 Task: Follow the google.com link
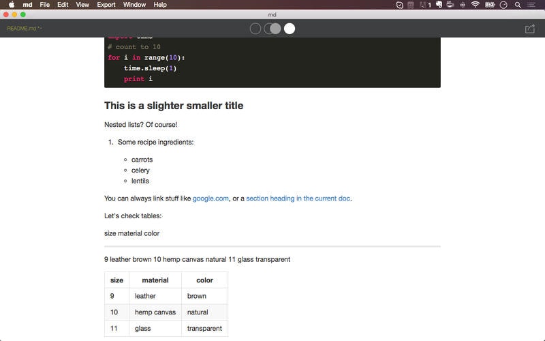[211, 198]
